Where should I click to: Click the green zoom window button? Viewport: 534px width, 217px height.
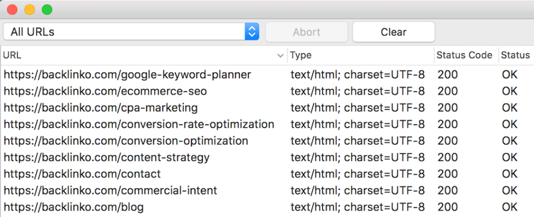tap(47, 9)
